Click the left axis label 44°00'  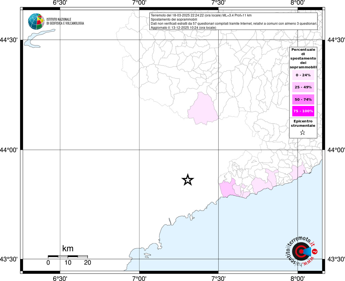click(9, 150)
